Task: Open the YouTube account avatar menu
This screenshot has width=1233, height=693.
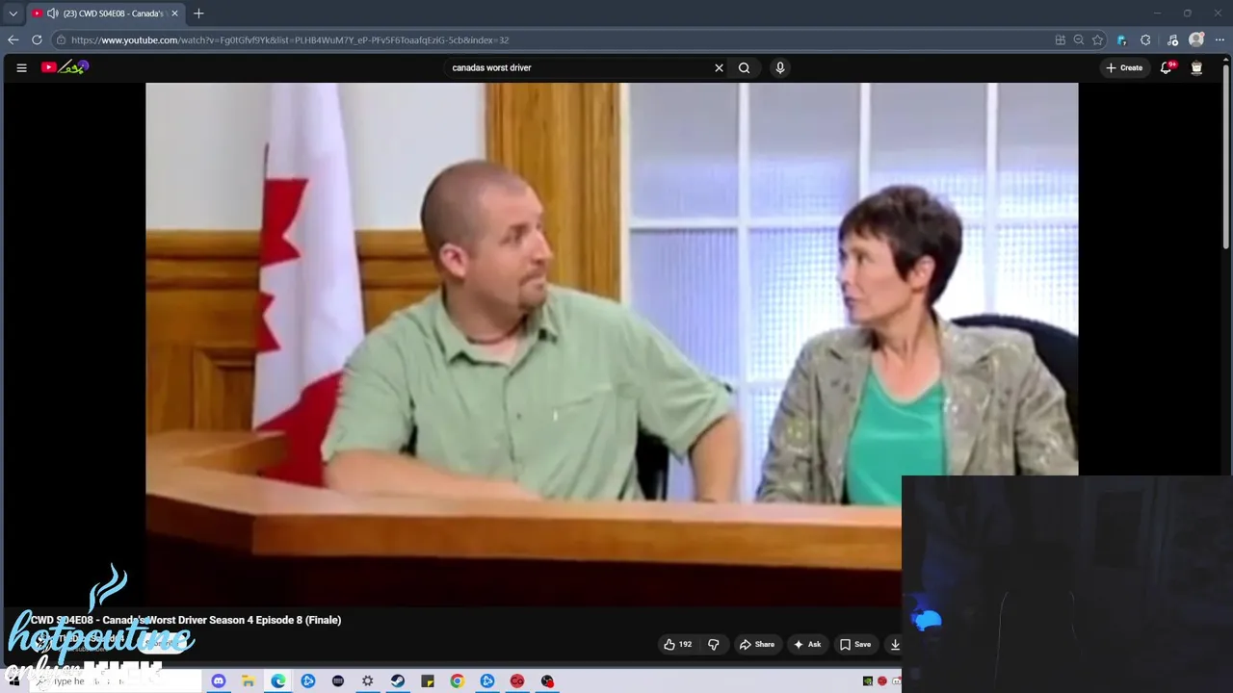Action: pyautogui.click(x=1196, y=67)
